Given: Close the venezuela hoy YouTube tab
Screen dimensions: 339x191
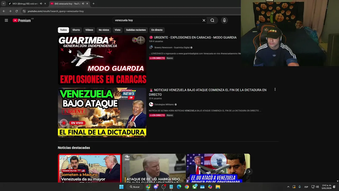Looking at the screenshot, I should 87,4.
